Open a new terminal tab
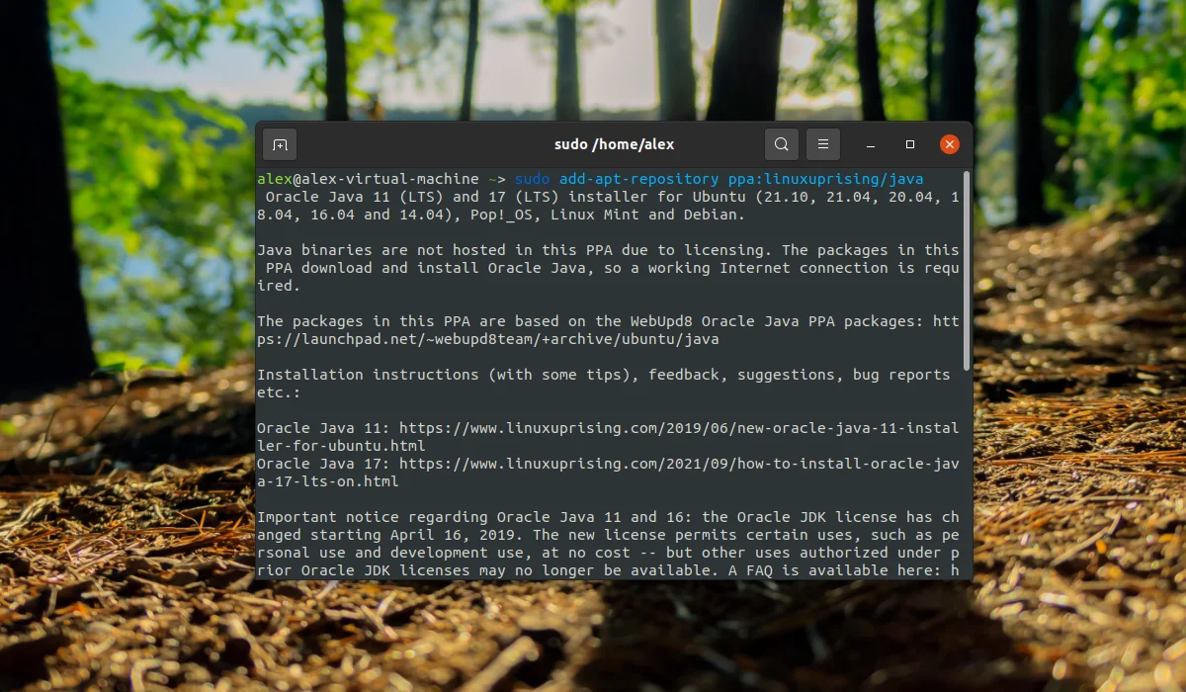 click(280, 144)
